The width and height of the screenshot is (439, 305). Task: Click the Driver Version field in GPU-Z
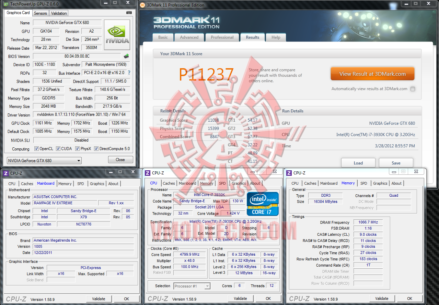(x=81, y=115)
